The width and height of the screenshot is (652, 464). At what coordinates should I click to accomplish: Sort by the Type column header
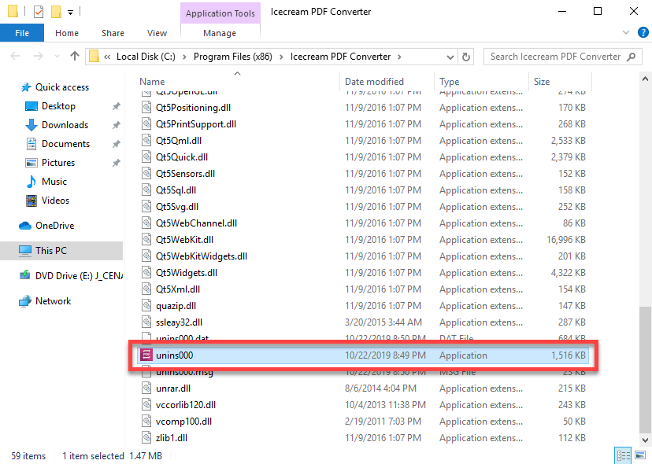(x=449, y=82)
